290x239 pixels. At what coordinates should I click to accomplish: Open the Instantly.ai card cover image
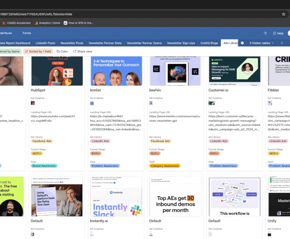coord(116,197)
